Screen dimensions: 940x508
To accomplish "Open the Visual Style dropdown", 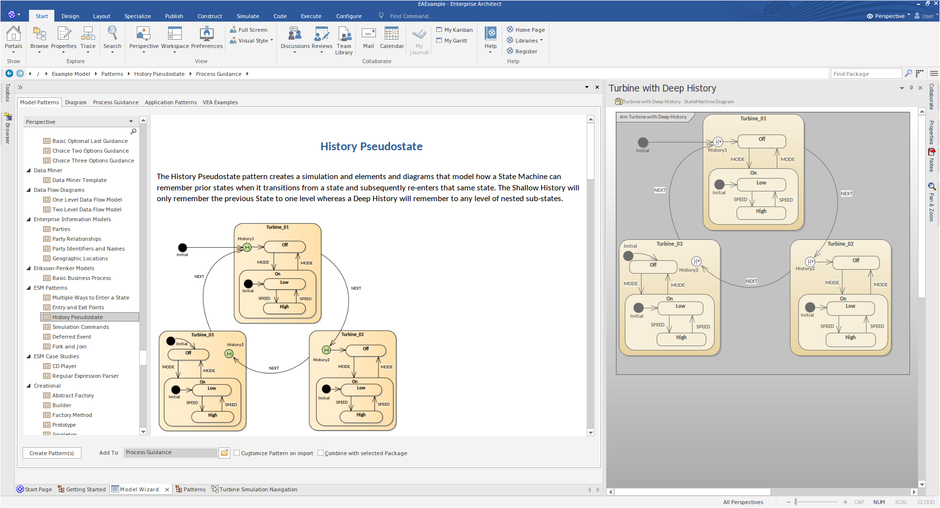I will click(272, 41).
